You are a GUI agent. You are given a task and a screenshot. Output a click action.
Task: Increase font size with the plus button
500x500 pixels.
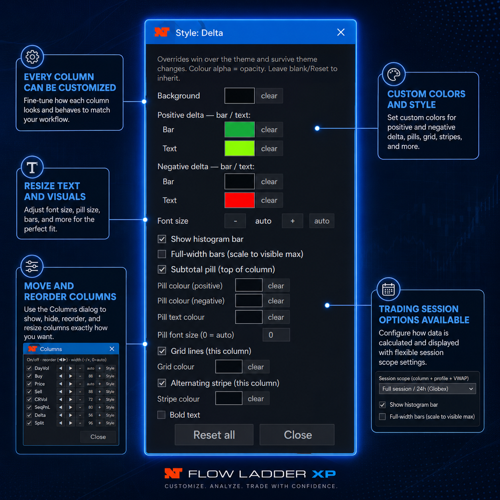tap(293, 221)
